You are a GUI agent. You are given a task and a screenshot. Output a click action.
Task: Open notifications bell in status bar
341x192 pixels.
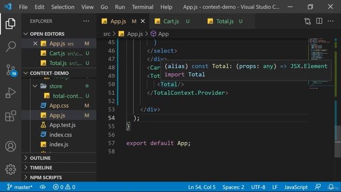tap(331, 187)
